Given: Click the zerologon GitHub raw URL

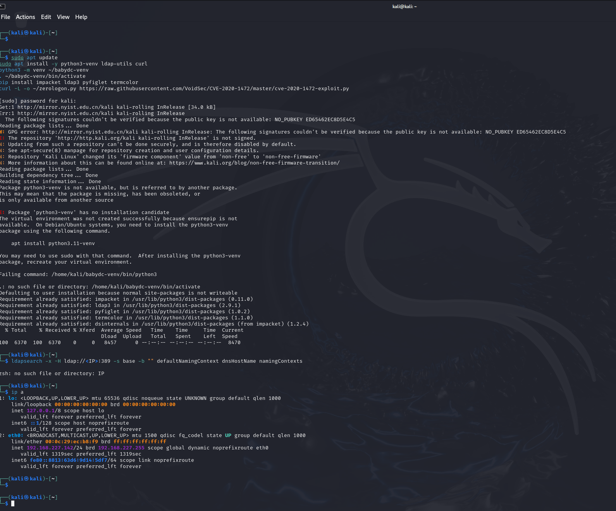Looking at the screenshot, I should (x=214, y=89).
